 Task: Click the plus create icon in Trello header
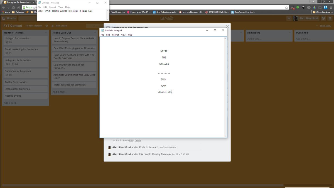pyautogui.click(x=289, y=18)
